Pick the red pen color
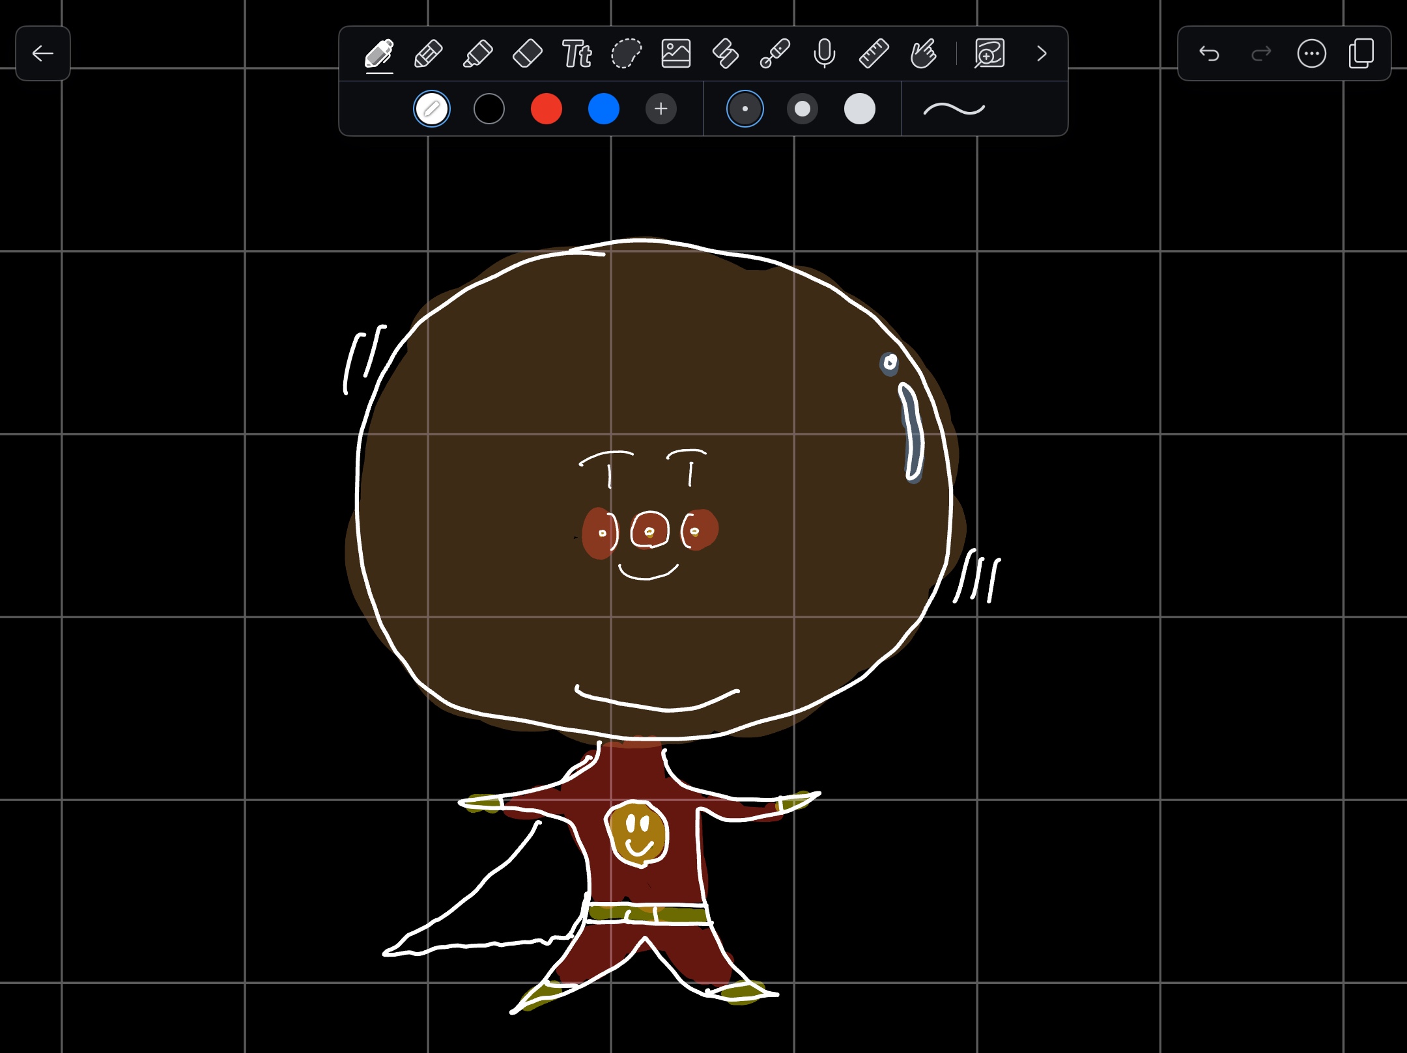 click(x=547, y=109)
